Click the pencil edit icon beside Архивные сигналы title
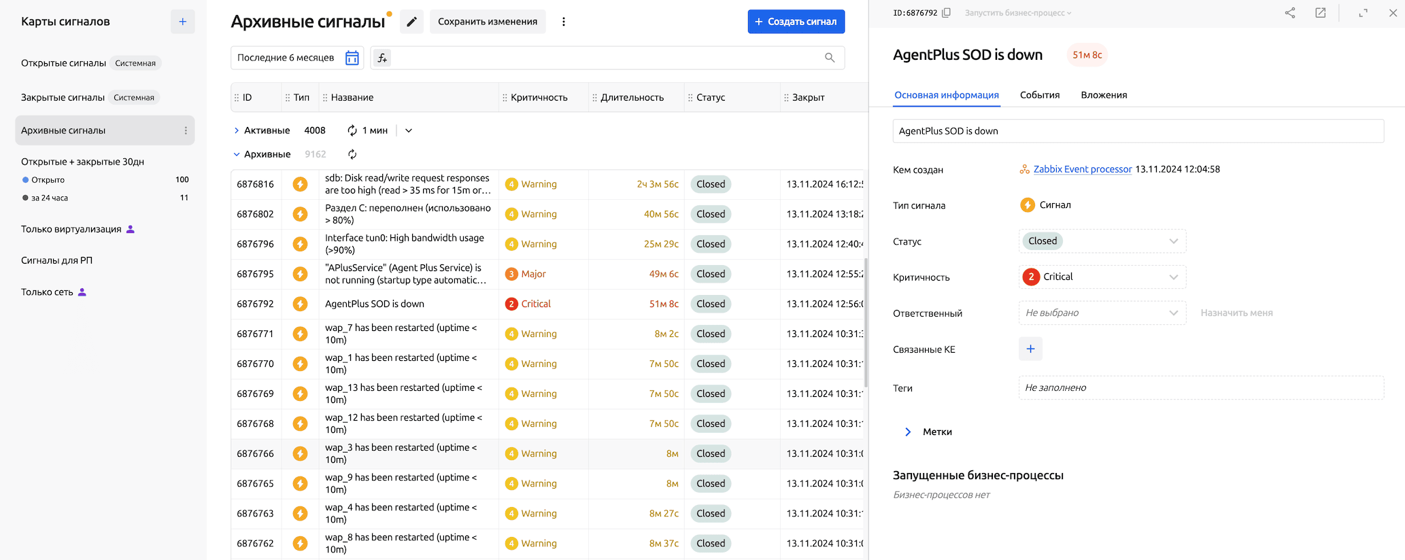Viewport: 1405px width, 560px height. [x=411, y=22]
